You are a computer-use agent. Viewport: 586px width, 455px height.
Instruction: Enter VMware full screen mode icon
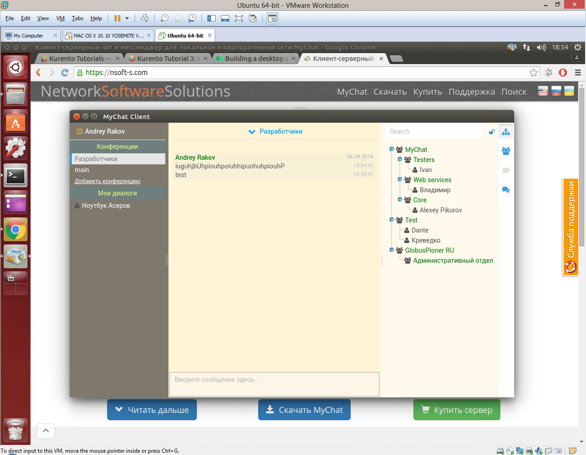tap(239, 18)
